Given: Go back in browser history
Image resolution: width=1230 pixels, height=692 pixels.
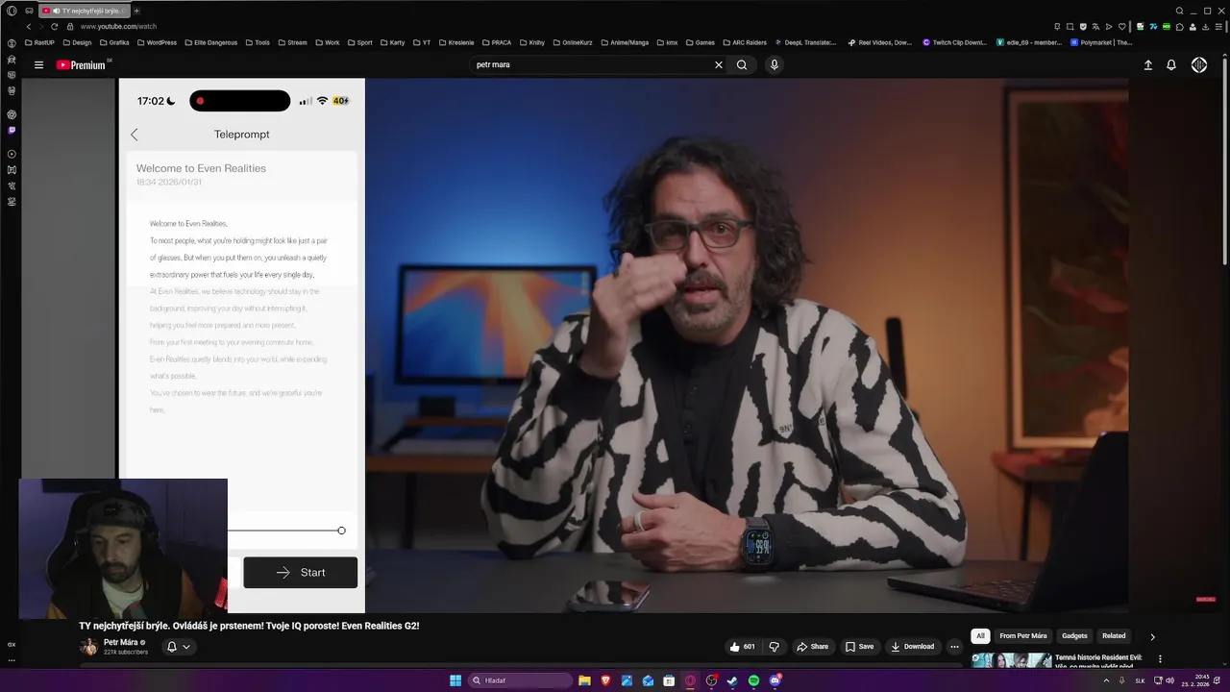Looking at the screenshot, I should click(x=28, y=26).
